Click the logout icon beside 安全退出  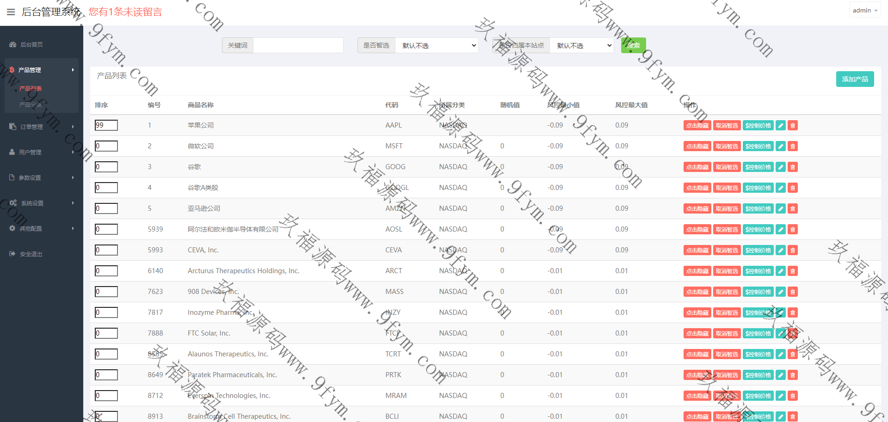(x=12, y=254)
